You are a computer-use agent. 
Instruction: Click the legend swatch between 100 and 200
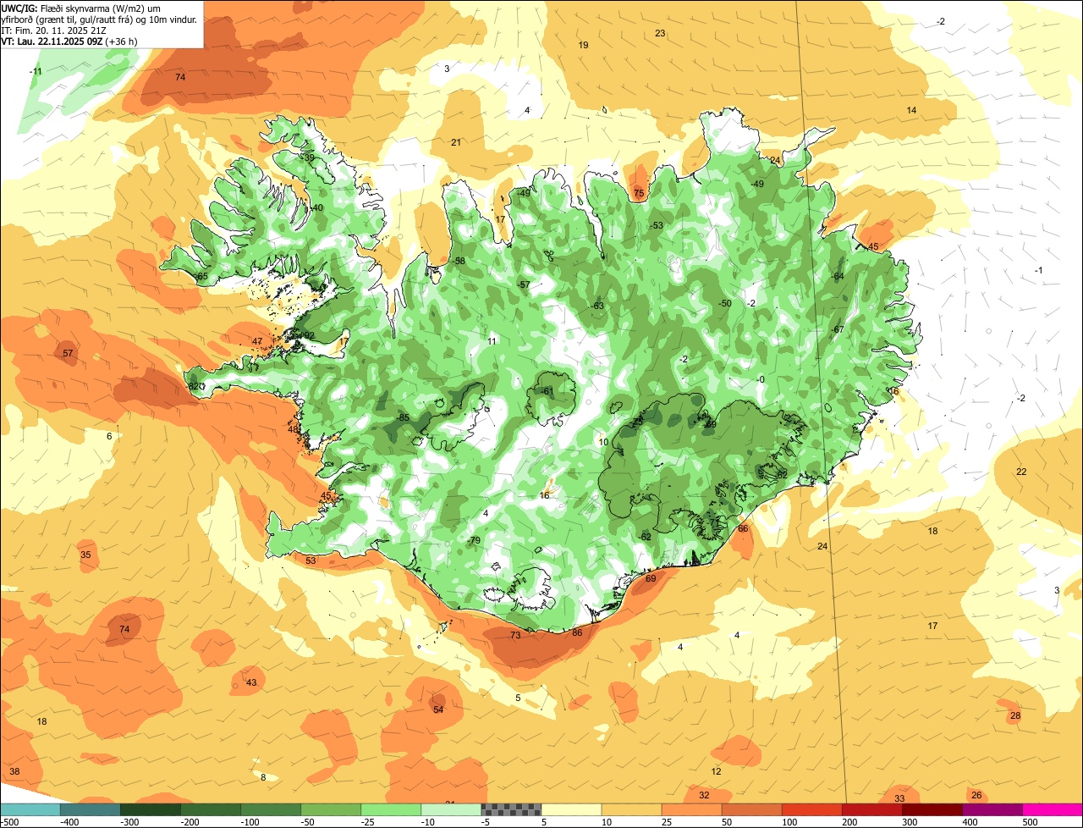point(812,809)
